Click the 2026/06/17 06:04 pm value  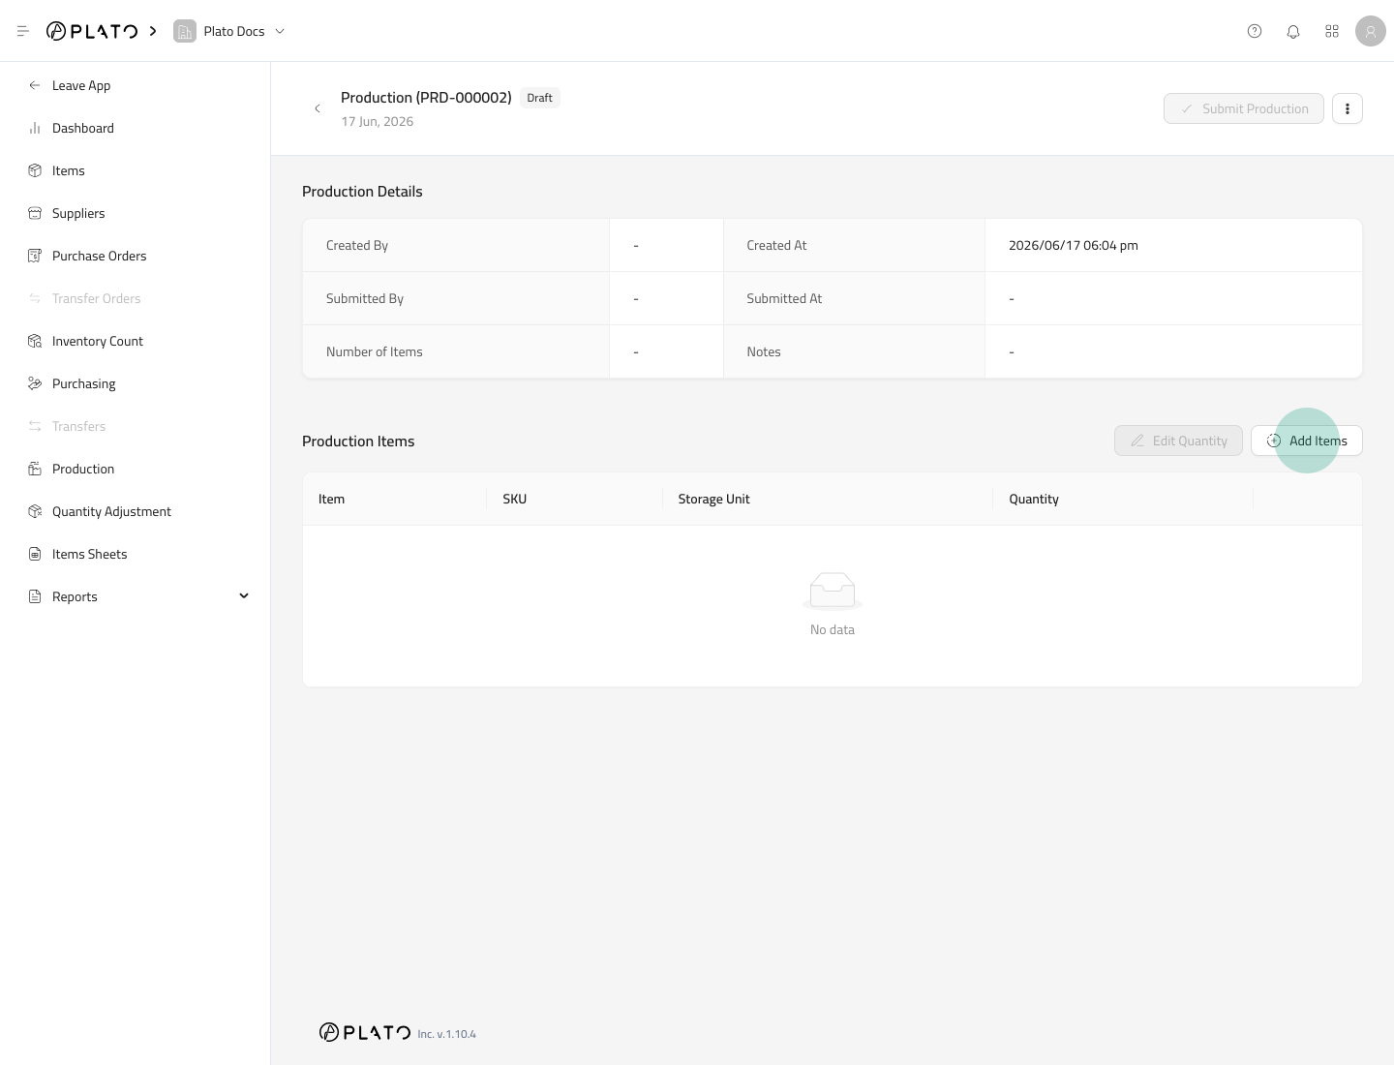pyautogui.click(x=1073, y=245)
